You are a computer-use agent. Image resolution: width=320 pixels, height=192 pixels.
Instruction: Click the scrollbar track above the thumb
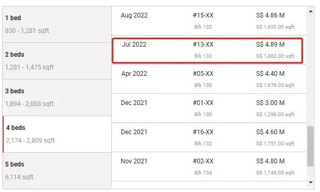[310, 70]
